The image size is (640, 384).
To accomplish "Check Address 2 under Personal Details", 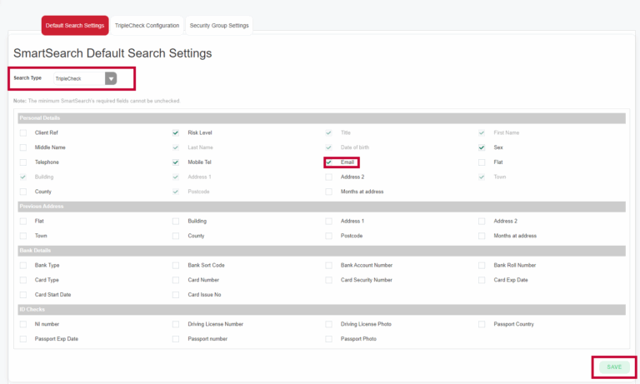I will coord(328,177).
